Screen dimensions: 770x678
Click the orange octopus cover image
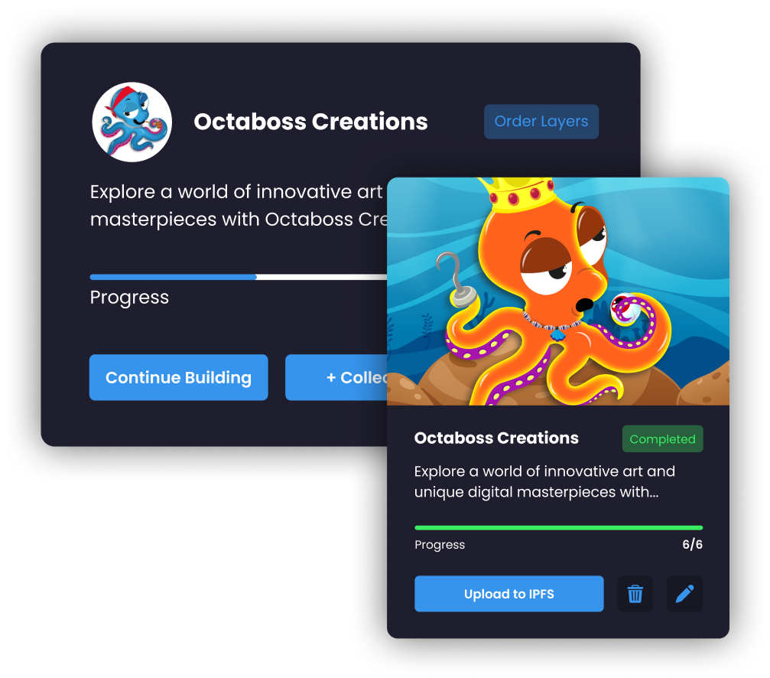[x=558, y=292]
